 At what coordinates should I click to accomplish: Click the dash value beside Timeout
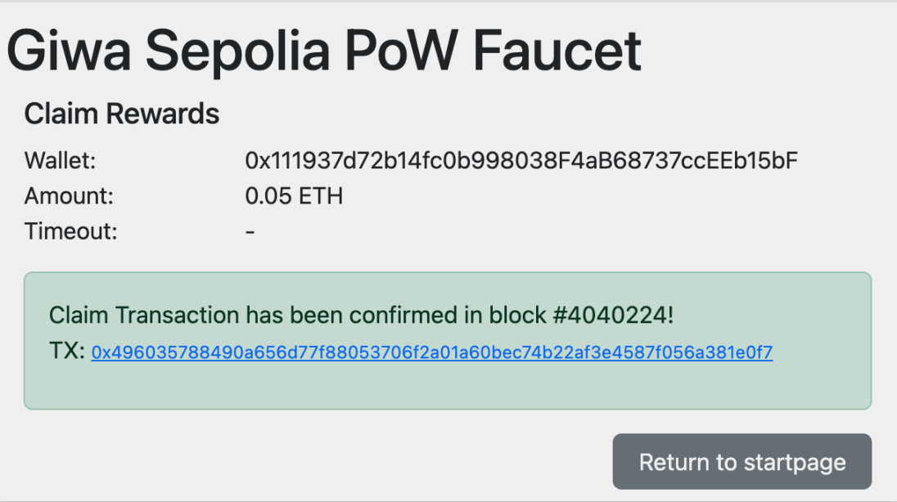pos(250,231)
